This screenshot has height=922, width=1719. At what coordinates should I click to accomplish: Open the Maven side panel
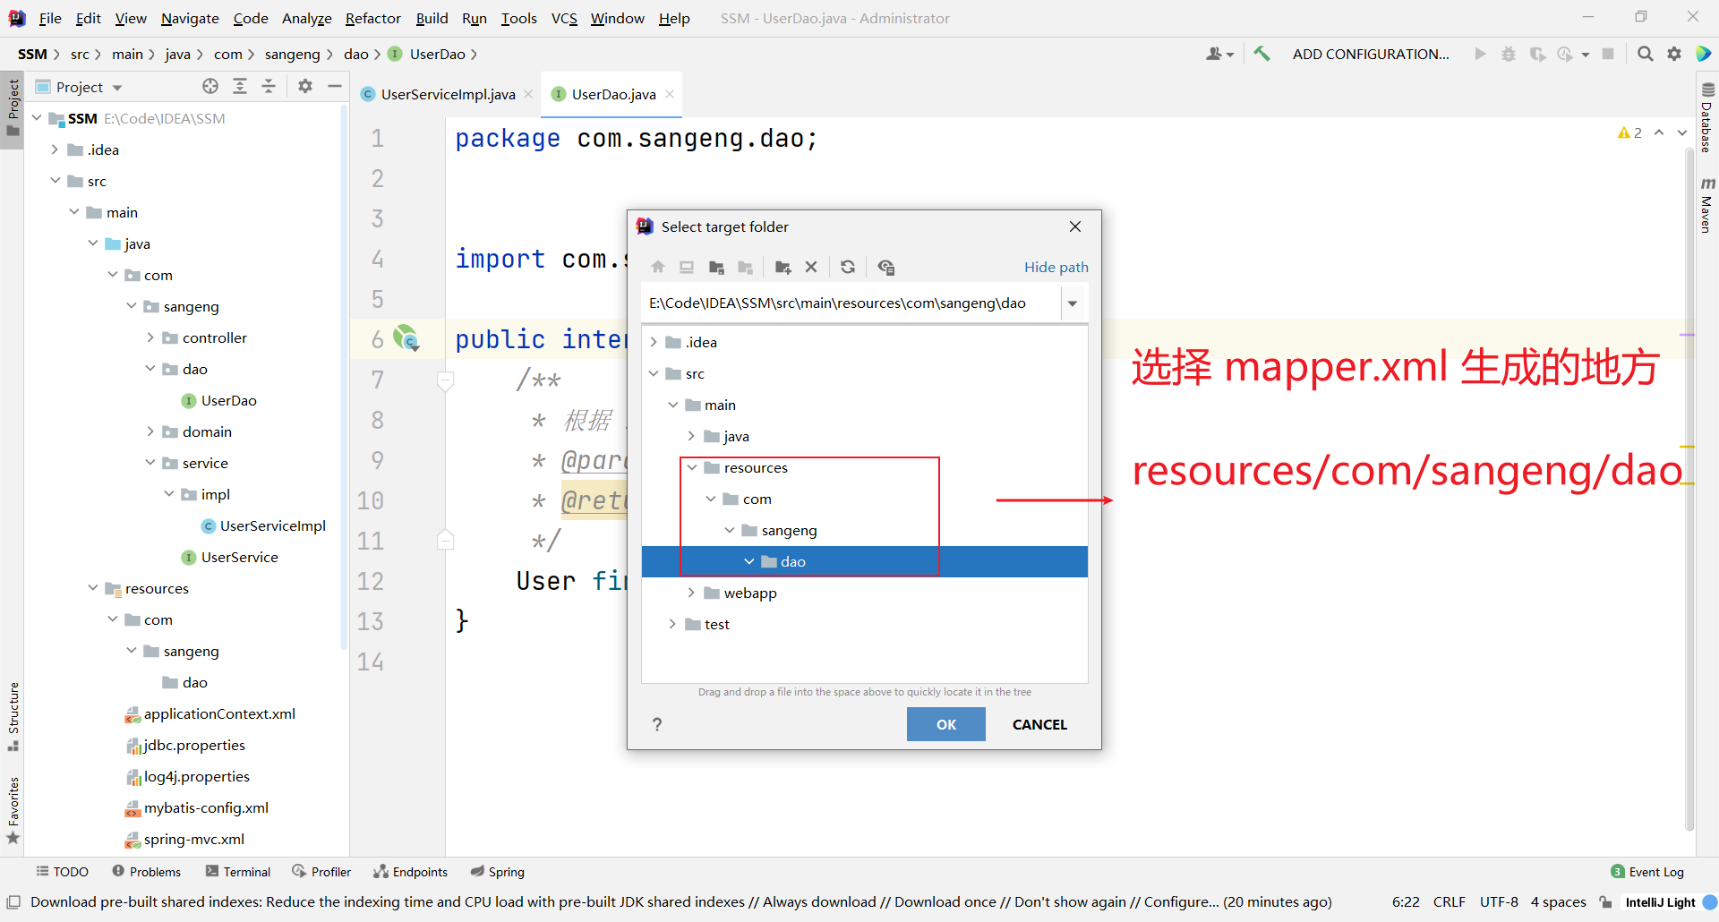coord(1707,206)
